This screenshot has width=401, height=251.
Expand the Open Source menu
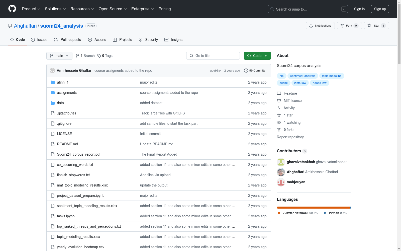pyautogui.click(x=113, y=9)
